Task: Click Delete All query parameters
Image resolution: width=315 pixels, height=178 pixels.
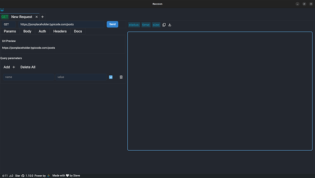Action: [28, 67]
